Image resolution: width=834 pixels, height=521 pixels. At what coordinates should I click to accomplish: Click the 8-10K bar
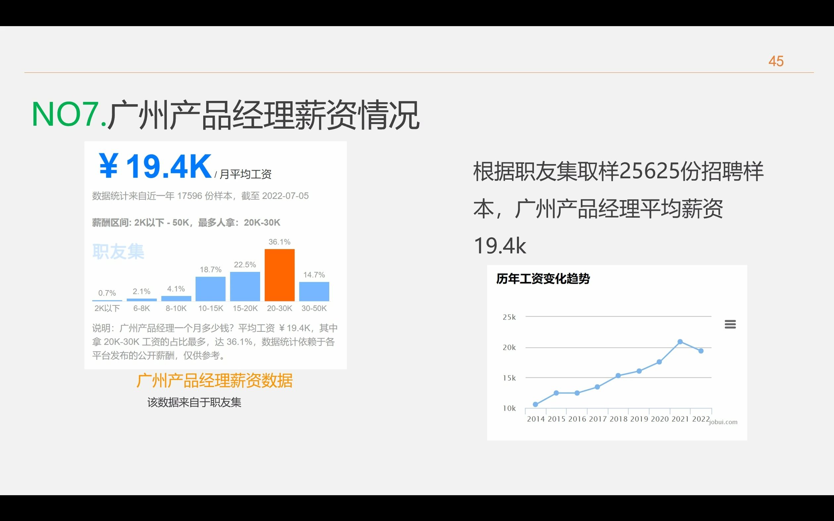tap(176, 298)
